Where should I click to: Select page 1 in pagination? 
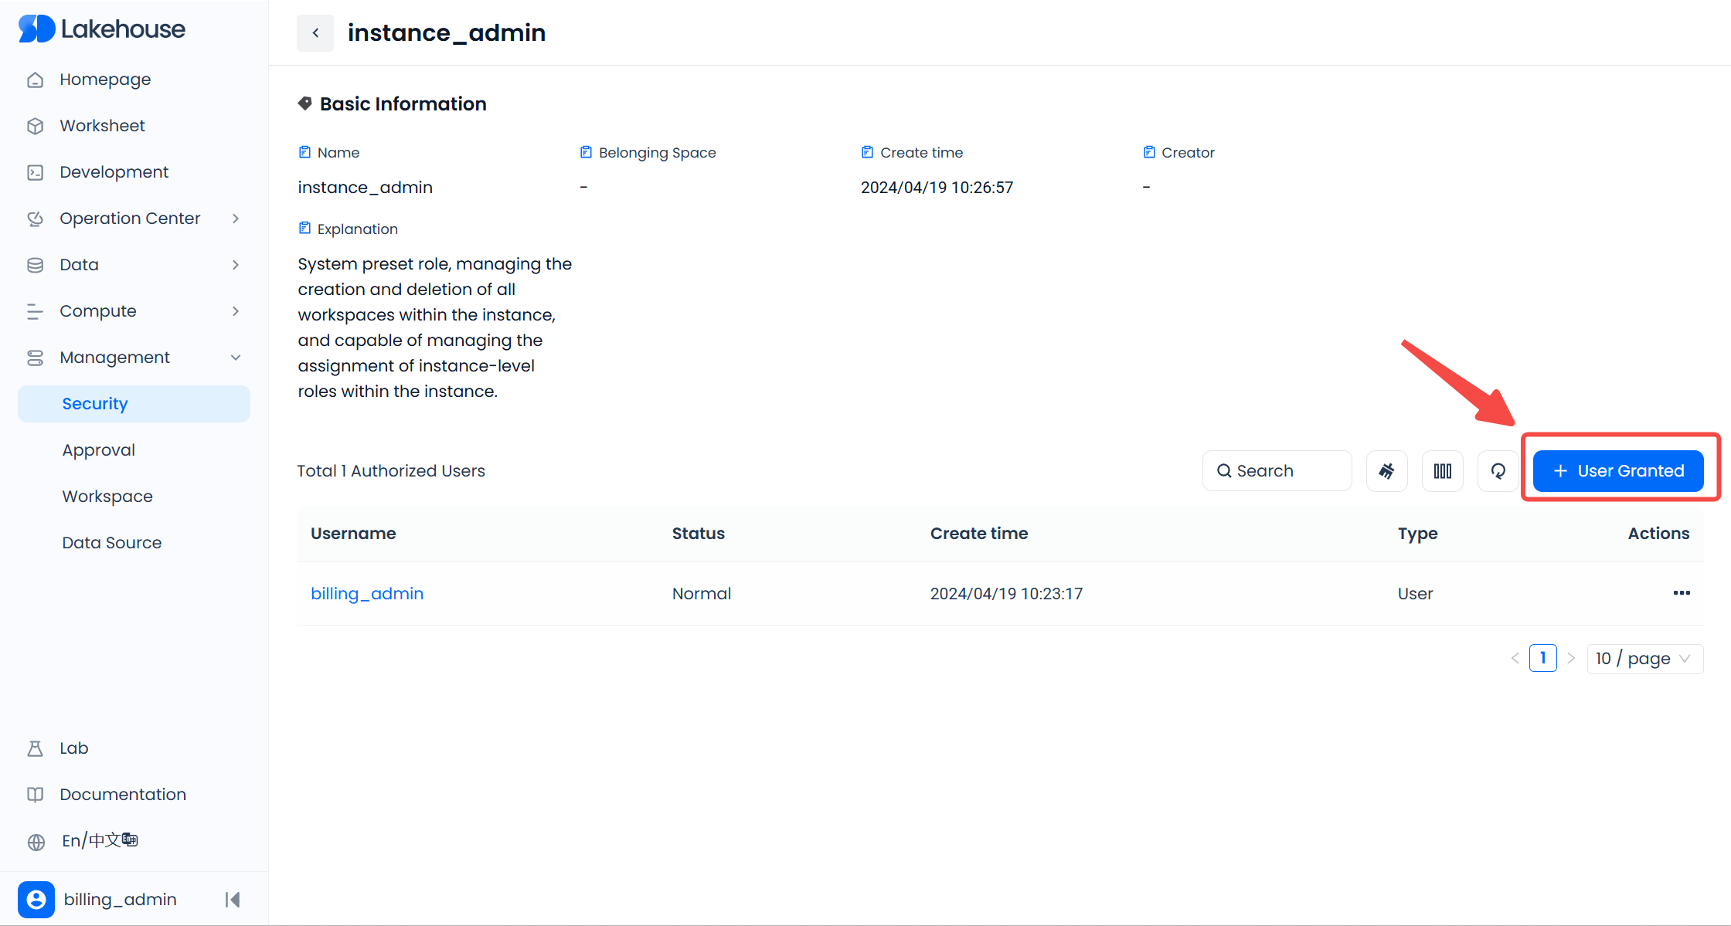coord(1542,658)
